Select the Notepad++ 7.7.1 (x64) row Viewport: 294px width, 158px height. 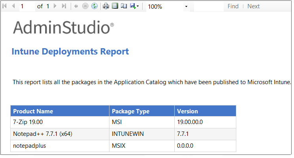(42, 134)
